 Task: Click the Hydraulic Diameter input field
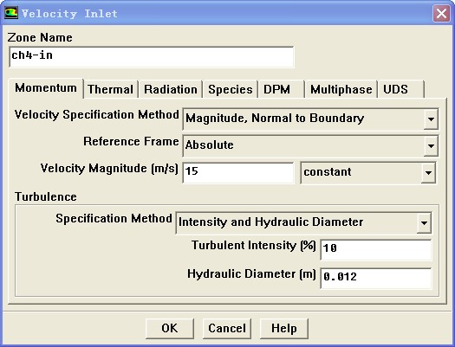(376, 278)
